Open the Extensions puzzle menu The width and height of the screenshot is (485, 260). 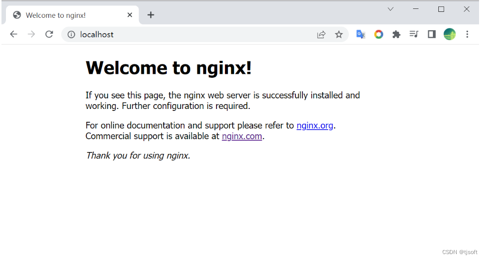pos(396,34)
